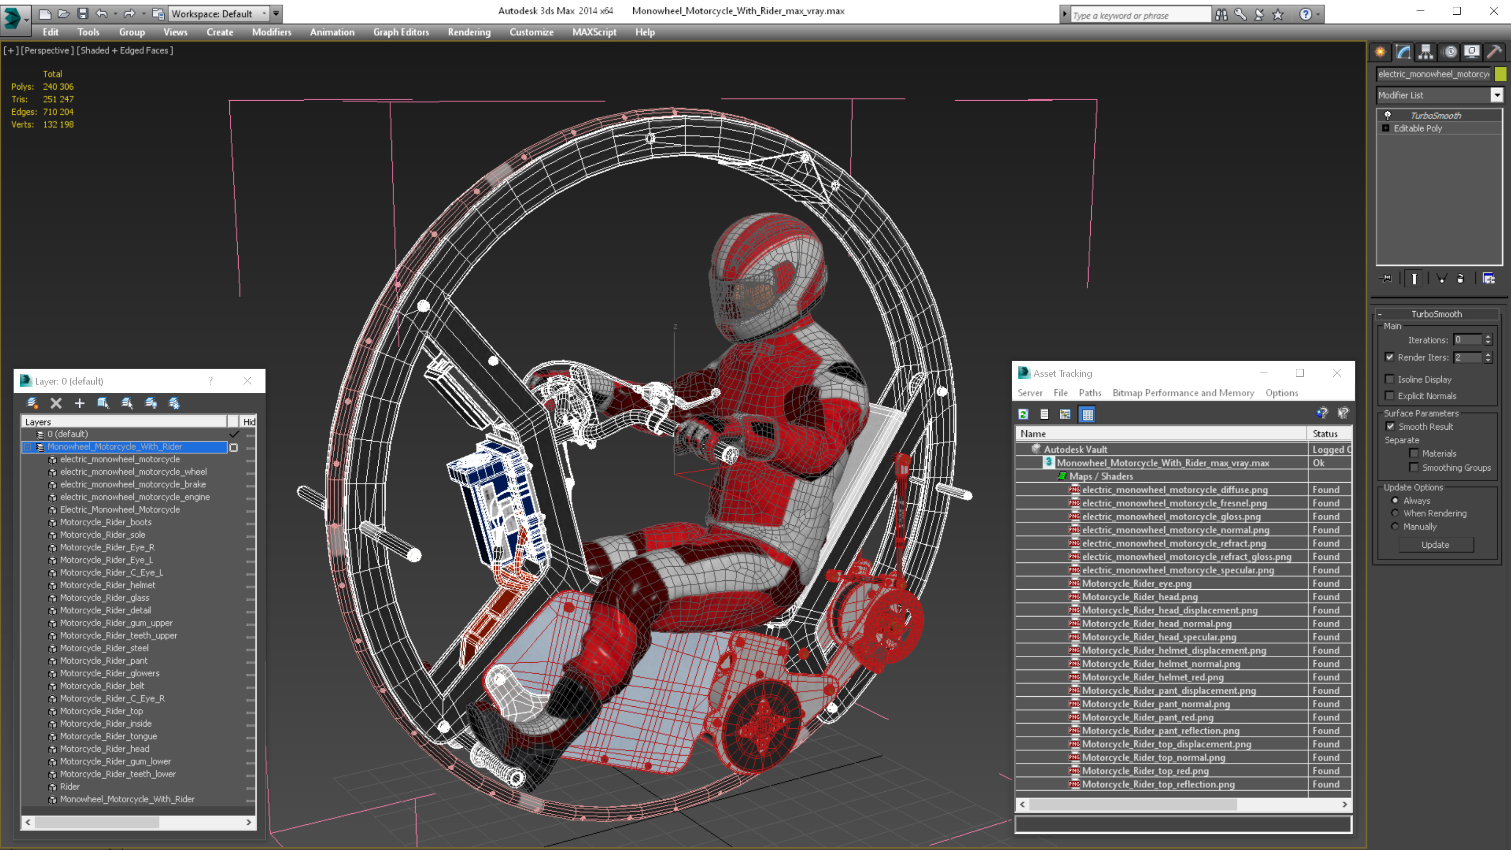Click Shaded + Edged Faces viewport label
Screen dimensions: 1511x850
(125, 50)
